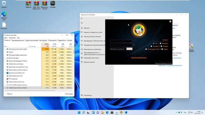The width and height of the screenshot is (205, 115).
Task: Expand the OutPost Service Driver process row
Action: pyautogui.click(x=5, y=88)
